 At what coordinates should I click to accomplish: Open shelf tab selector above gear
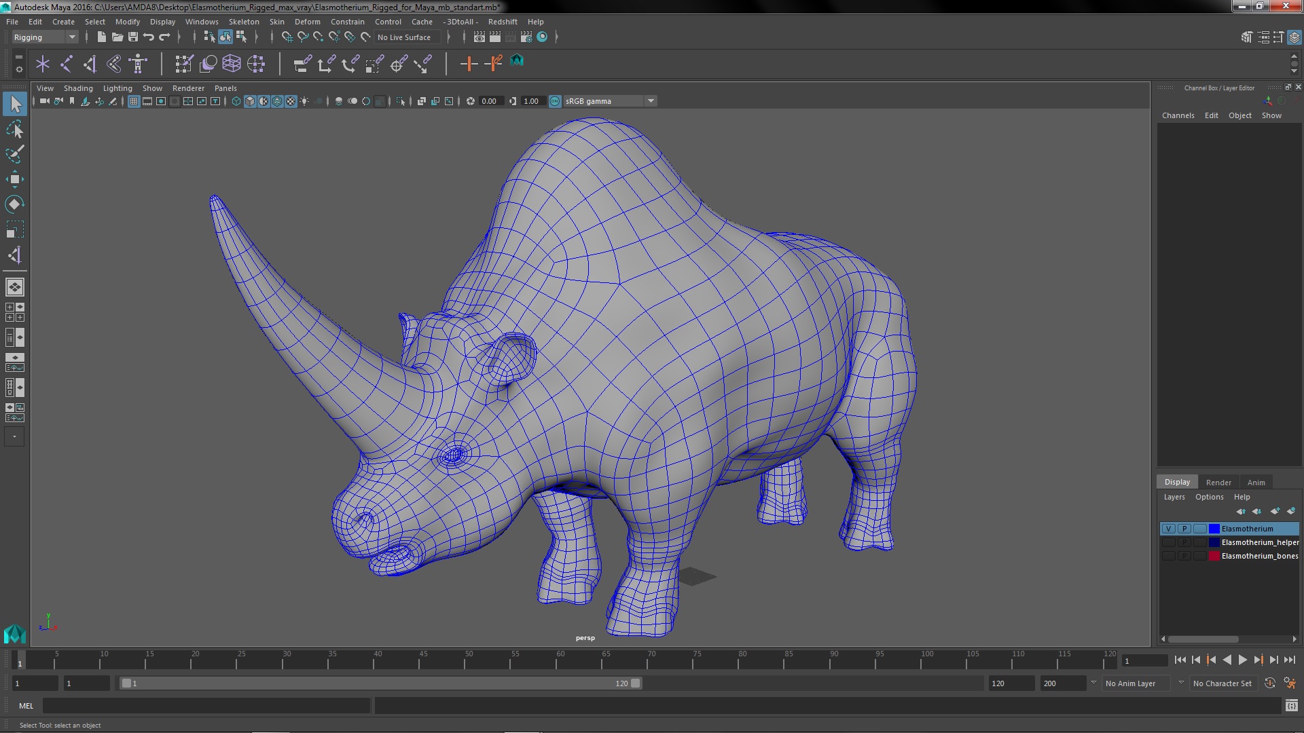point(19,57)
